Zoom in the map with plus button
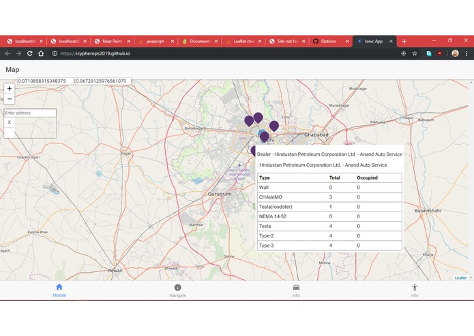Image resolution: width=474 pixels, height=336 pixels. (x=10, y=88)
